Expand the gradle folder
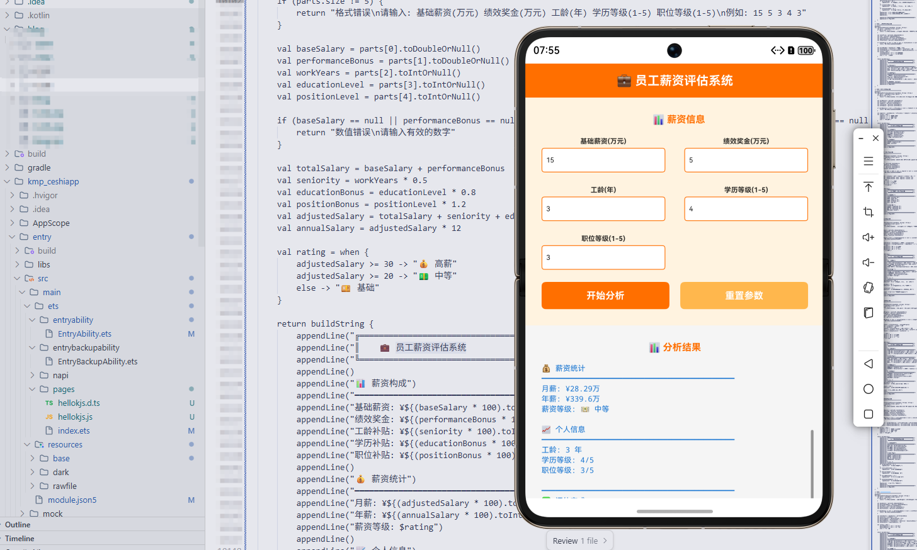The height and width of the screenshot is (550, 917). click(x=7, y=167)
